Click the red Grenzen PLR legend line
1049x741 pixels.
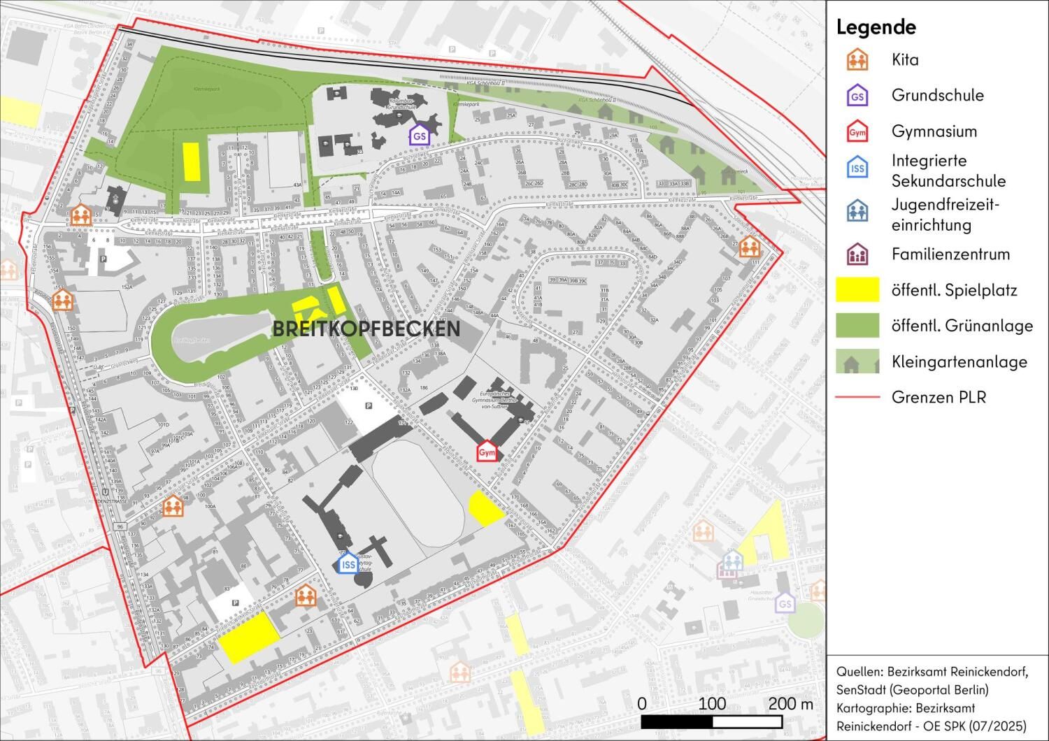[x=857, y=397]
